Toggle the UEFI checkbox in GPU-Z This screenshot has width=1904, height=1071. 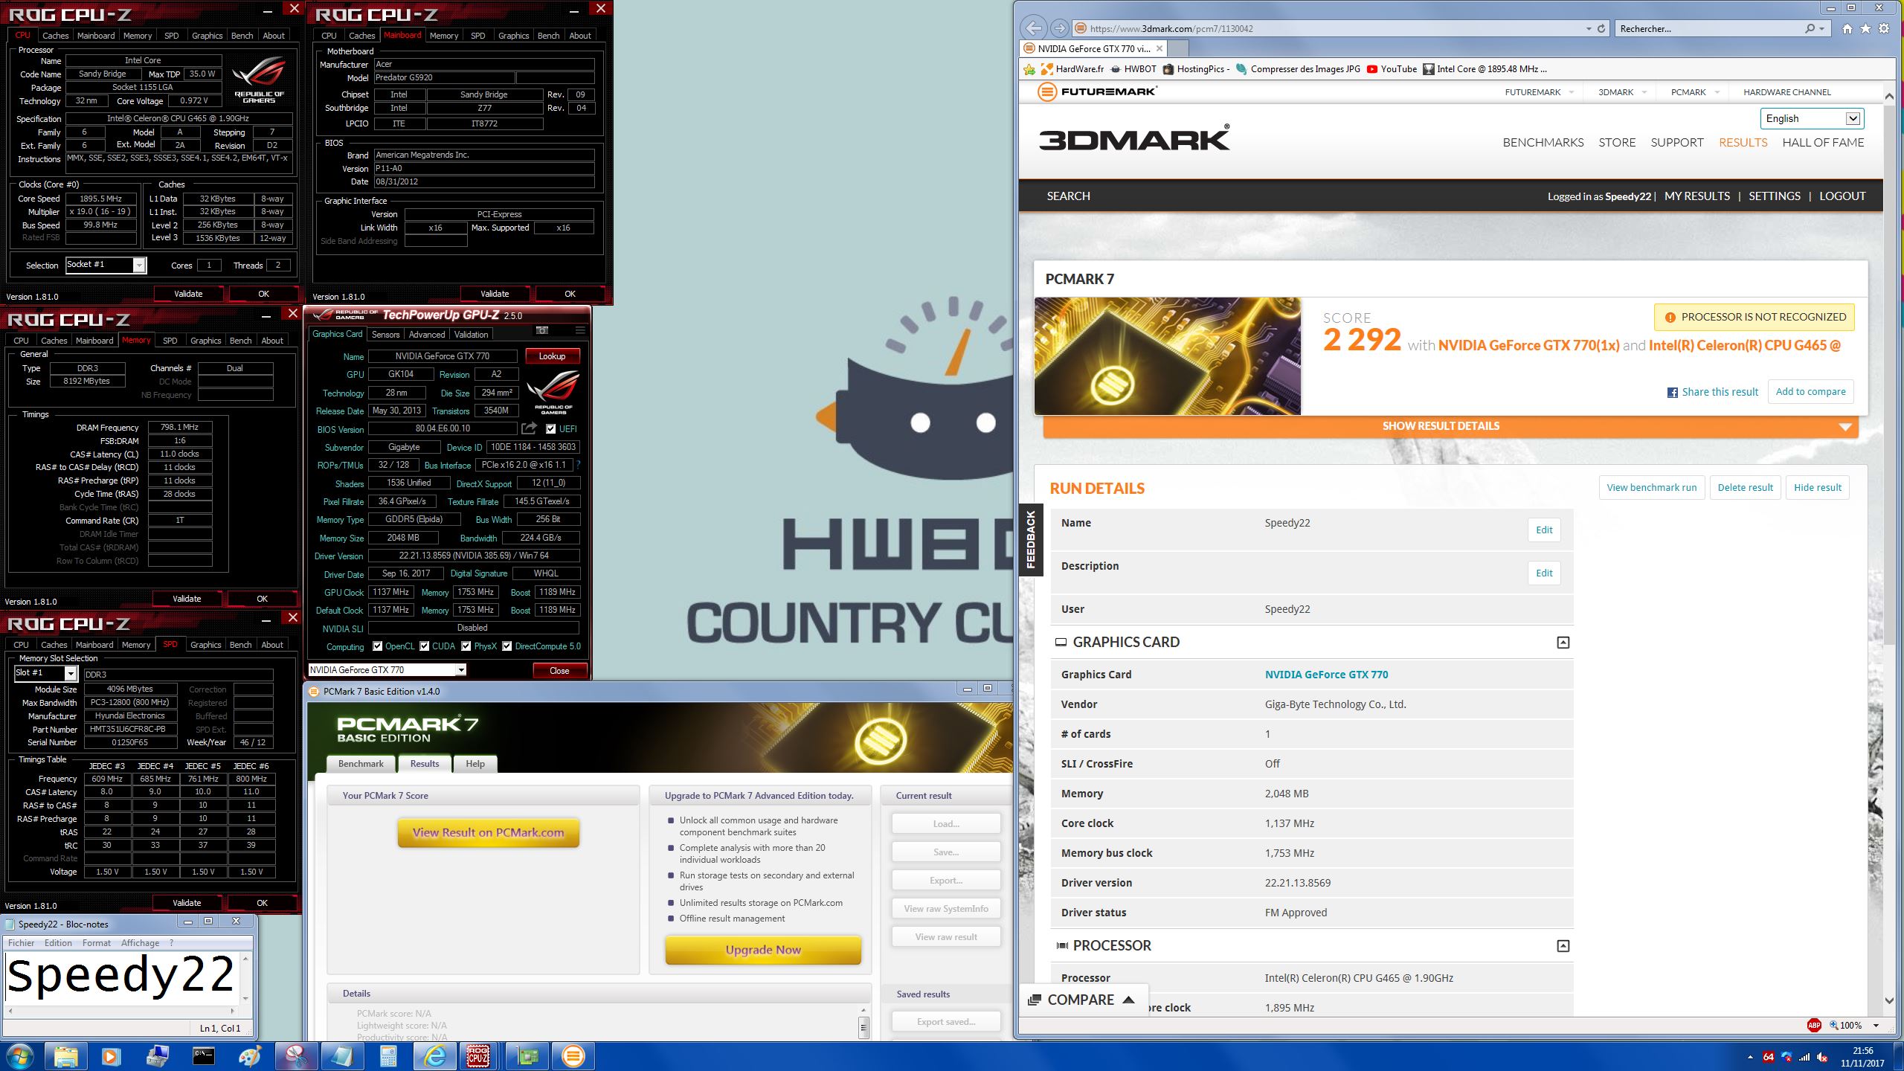click(x=550, y=429)
